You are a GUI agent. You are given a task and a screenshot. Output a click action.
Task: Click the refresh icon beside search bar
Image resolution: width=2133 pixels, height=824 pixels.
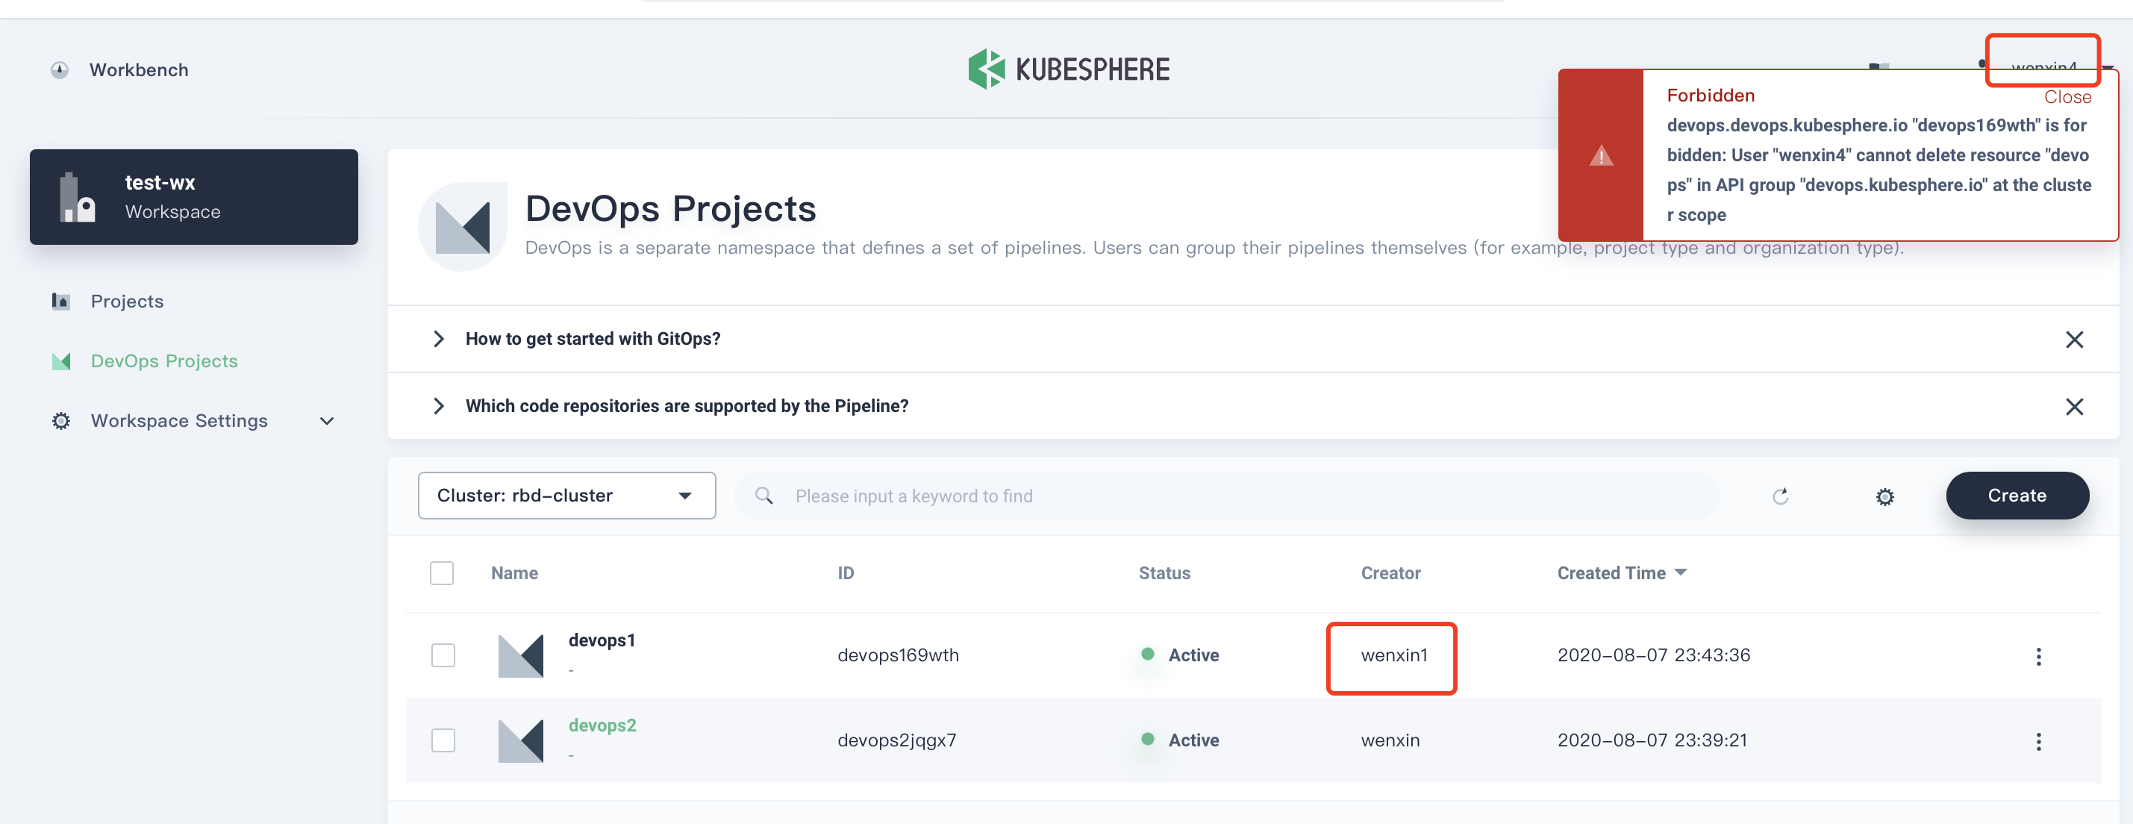[1780, 496]
